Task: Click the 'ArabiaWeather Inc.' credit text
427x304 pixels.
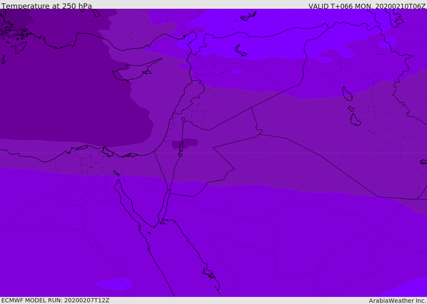Action: pyautogui.click(x=397, y=301)
